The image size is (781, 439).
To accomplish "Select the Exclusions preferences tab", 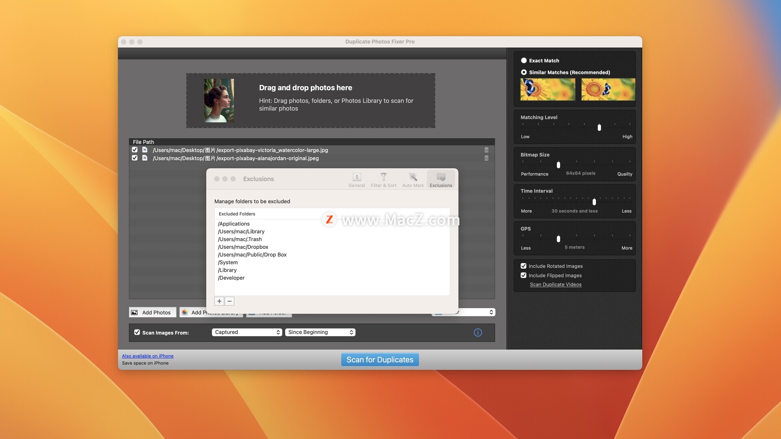I will tap(441, 180).
